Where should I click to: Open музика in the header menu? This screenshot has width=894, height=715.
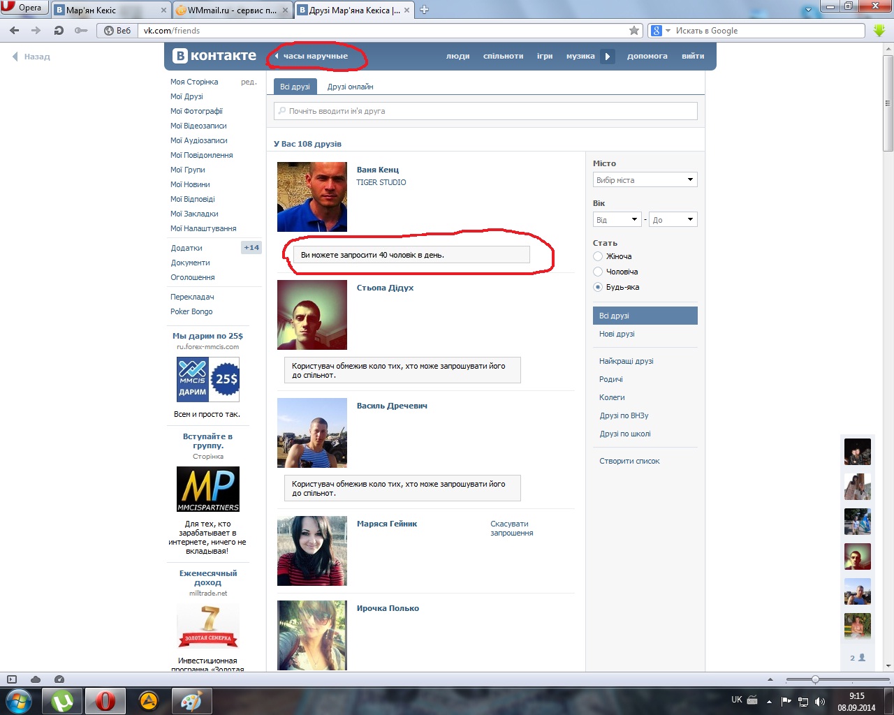[x=580, y=56]
